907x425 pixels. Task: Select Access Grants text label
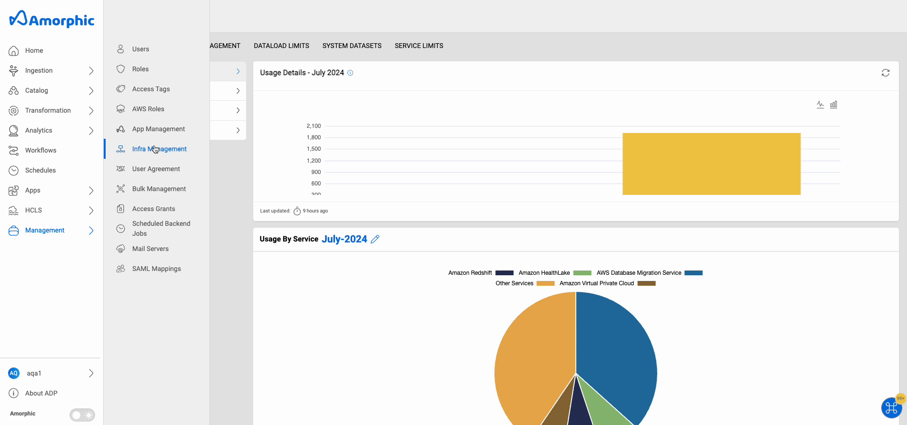tap(154, 209)
